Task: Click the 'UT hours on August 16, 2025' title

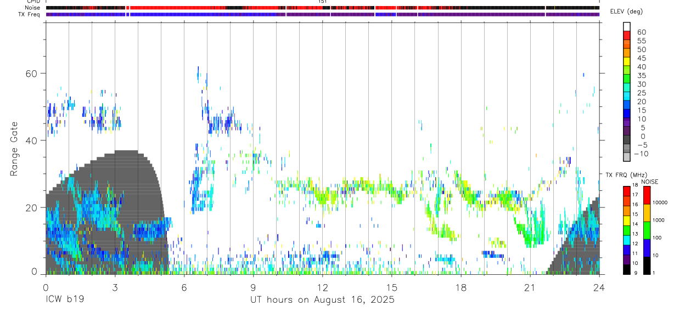Action: click(322, 300)
